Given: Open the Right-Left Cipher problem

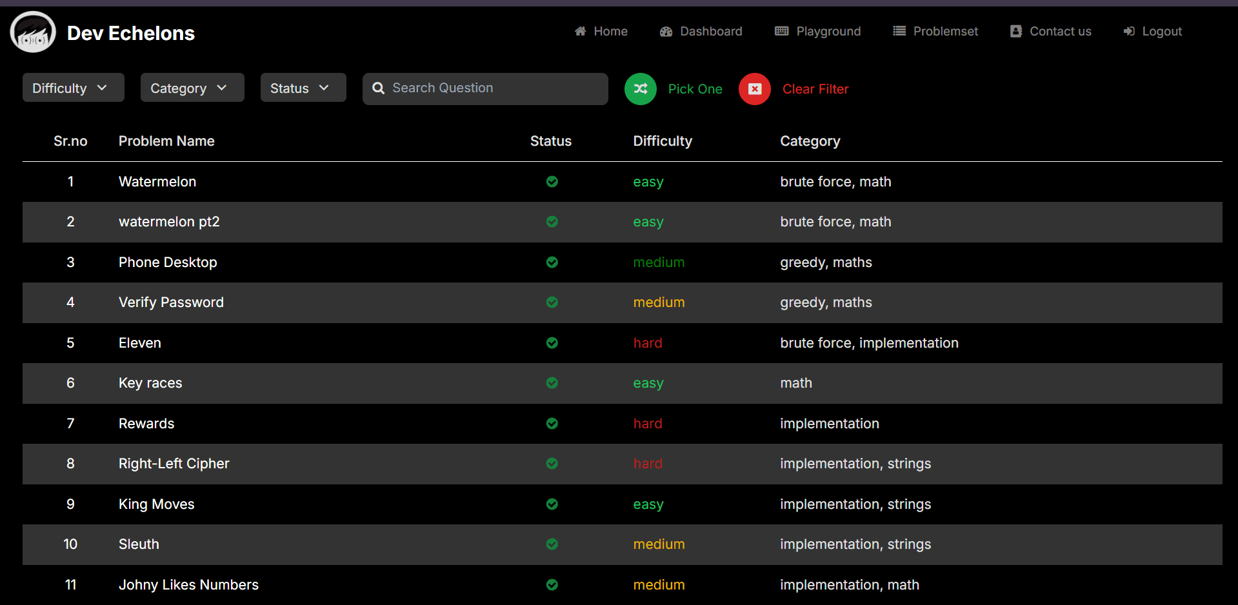Looking at the screenshot, I should point(174,464).
